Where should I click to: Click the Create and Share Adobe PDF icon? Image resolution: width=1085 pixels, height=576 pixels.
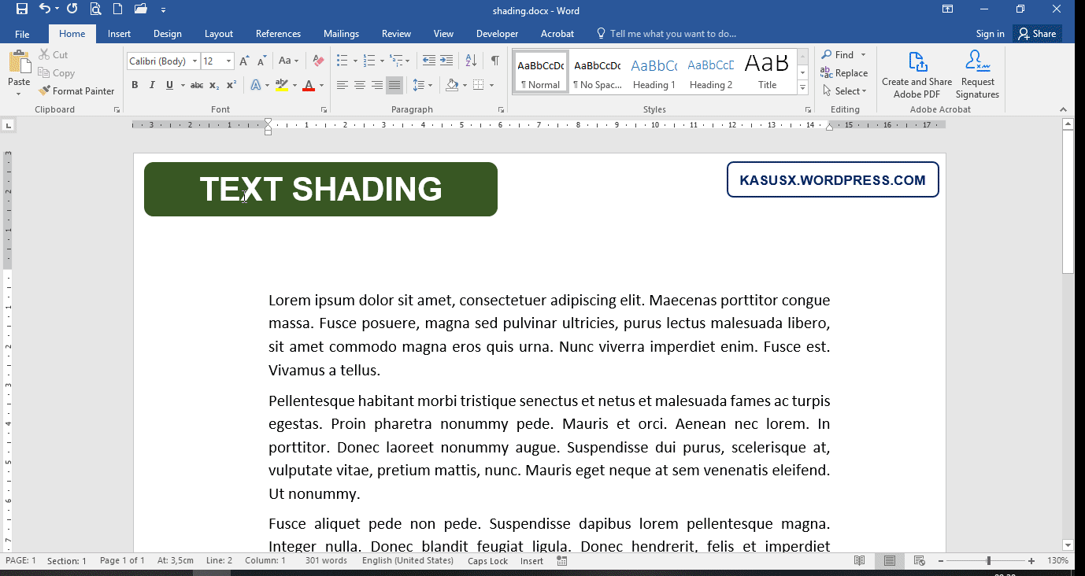coord(916,61)
